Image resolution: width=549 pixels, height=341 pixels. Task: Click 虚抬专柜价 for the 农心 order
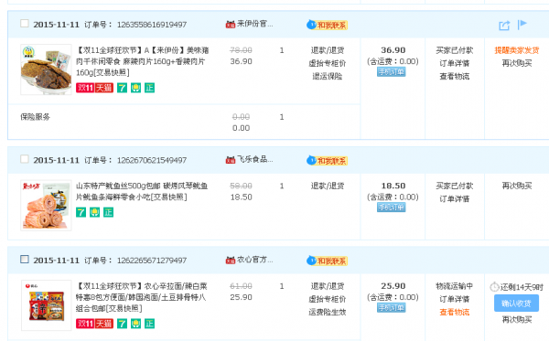pos(328,299)
